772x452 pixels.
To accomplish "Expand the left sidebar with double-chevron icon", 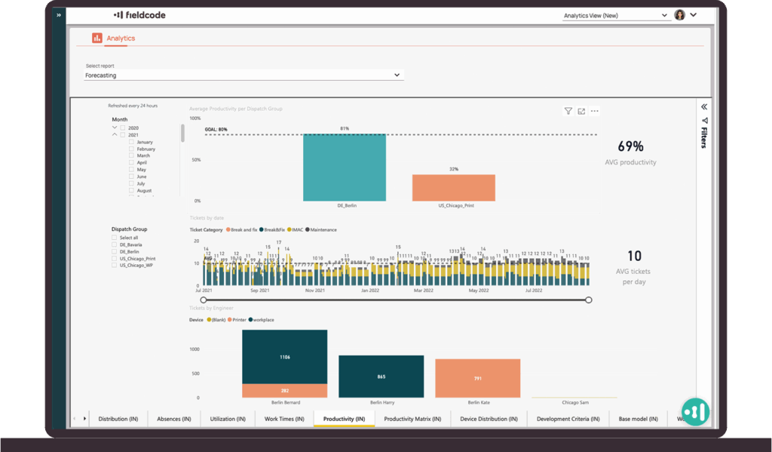I will pos(59,15).
